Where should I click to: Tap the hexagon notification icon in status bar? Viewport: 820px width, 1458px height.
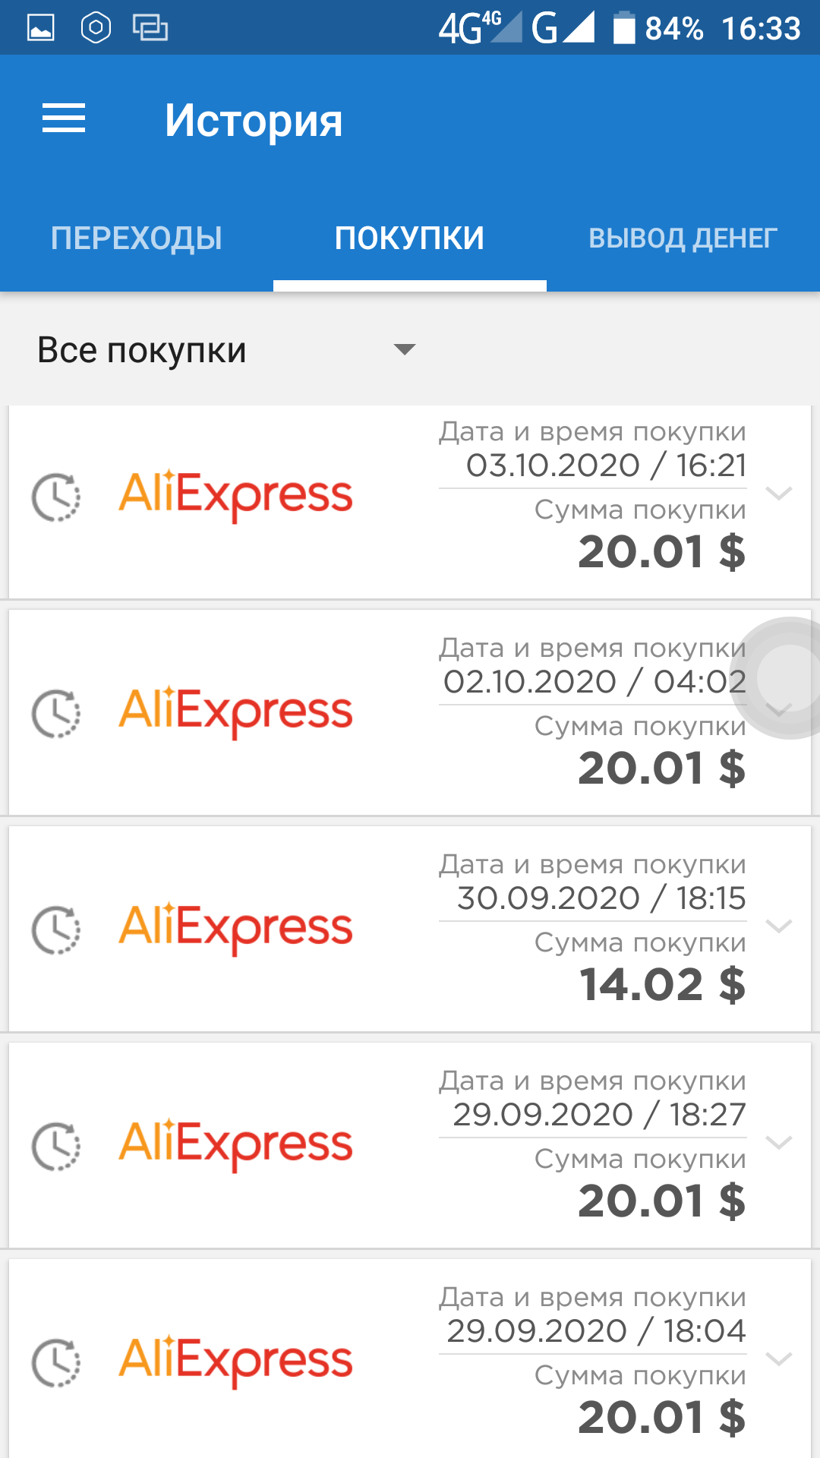click(96, 28)
